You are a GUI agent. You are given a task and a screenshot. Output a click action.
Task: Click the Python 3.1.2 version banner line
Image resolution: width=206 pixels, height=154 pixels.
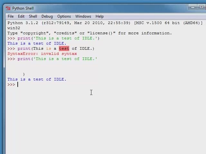(x=105, y=23)
